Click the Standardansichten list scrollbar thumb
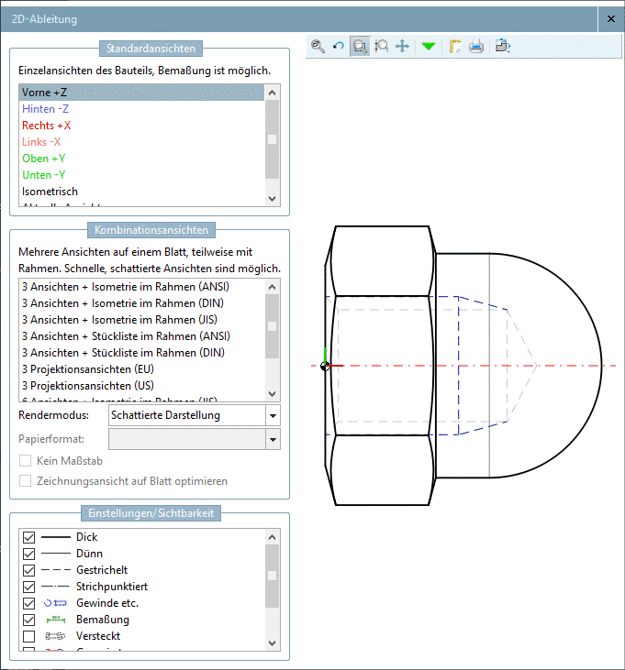This screenshot has height=670, width=625. [272, 139]
